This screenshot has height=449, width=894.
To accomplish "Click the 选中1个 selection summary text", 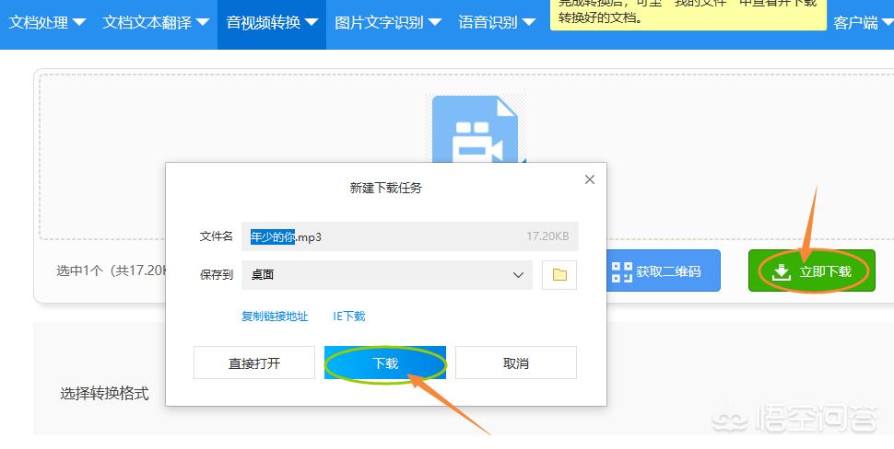I will pyautogui.click(x=112, y=271).
